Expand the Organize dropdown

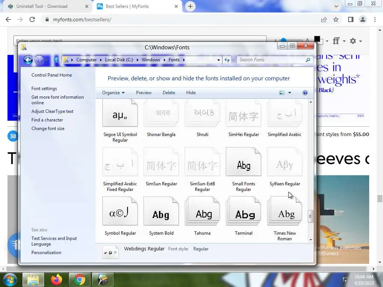coord(113,93)
